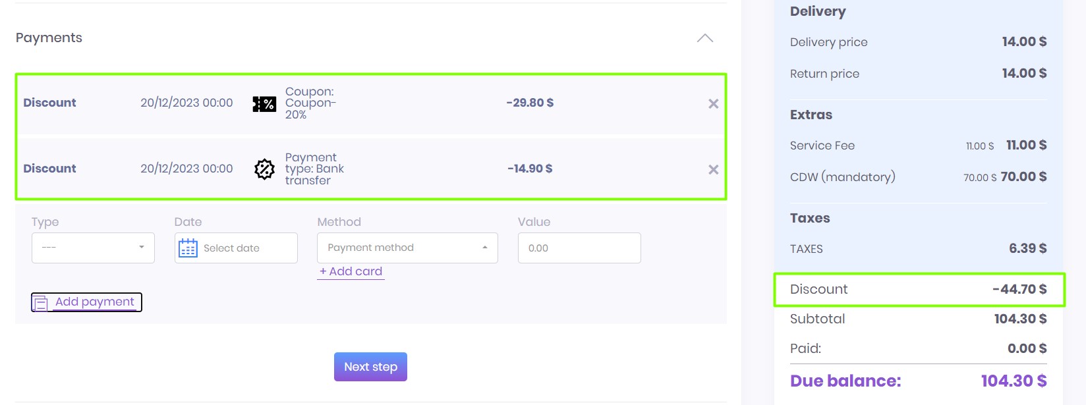The width and height of the screenshot is (1086, 405).
Task: Click the Due balance amount
Action: [x=1013, y=381]
